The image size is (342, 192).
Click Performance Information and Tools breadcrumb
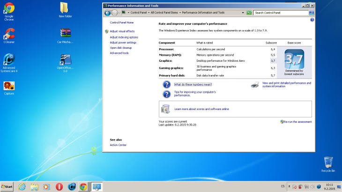click(x=203, y=13)
